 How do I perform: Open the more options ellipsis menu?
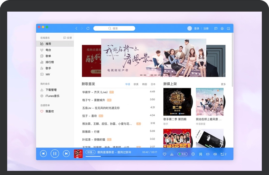click(x=193, y=154)
